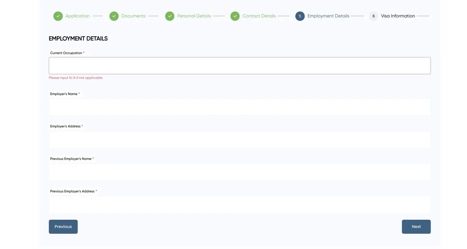Focus the Previous Employer's Name field
The image size is (467, 249).
tap(240, 172)
